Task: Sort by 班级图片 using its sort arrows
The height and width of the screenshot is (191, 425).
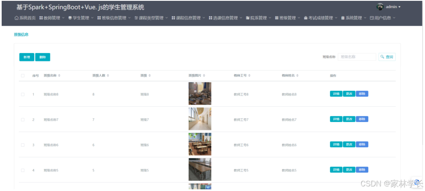Action: click(204, 76)
